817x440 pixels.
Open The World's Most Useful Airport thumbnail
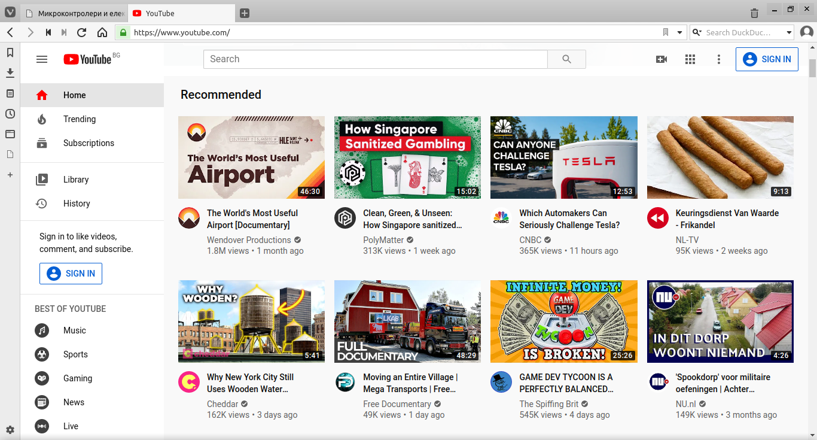click(251, 157)
